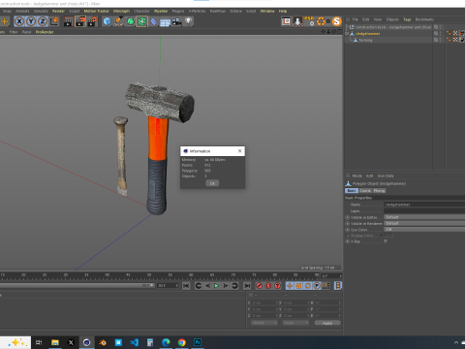Viewport: 465px width, 349px height.
Task: Open the Object Manager Tags menu
Action: (x=407, y=19)
